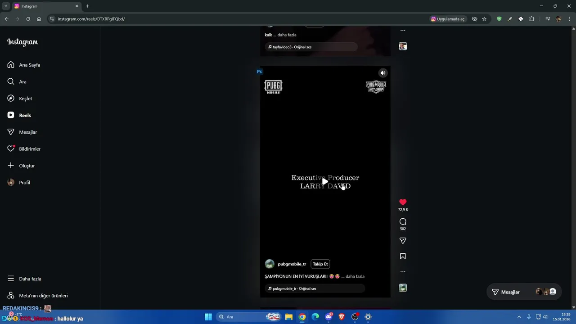Close the Instagram tab

click(x=76, y=6)
